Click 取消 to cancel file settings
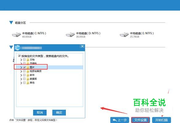This screenshot has width=180, height=123. click(x=40, y=113)
